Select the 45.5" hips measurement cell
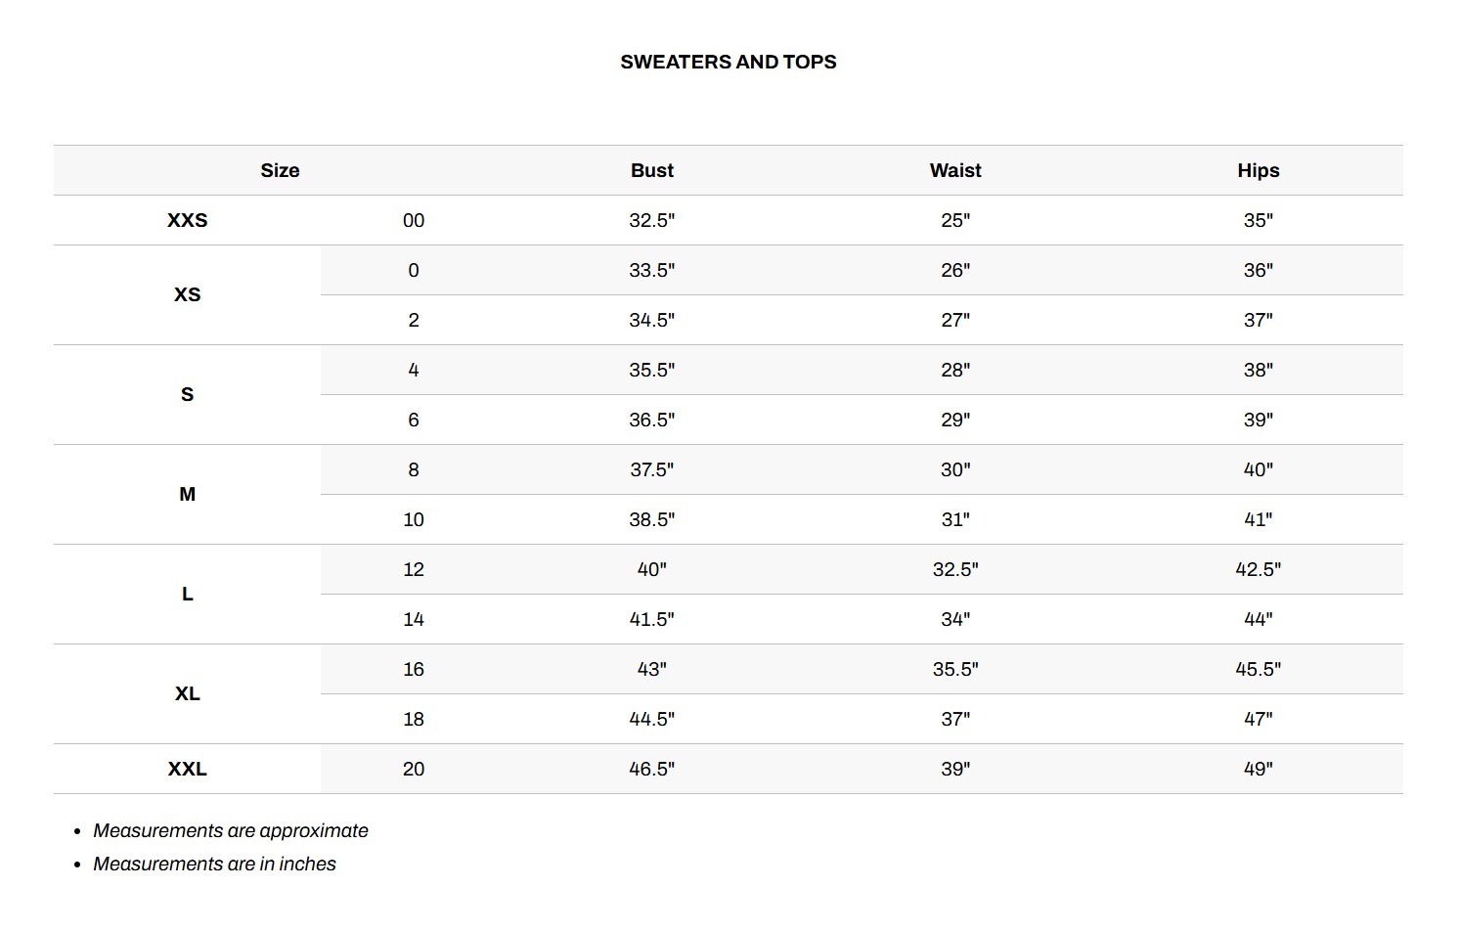Image resolution: width=1460 pixels, height=931 pixels. click(x=1259, y=669)
